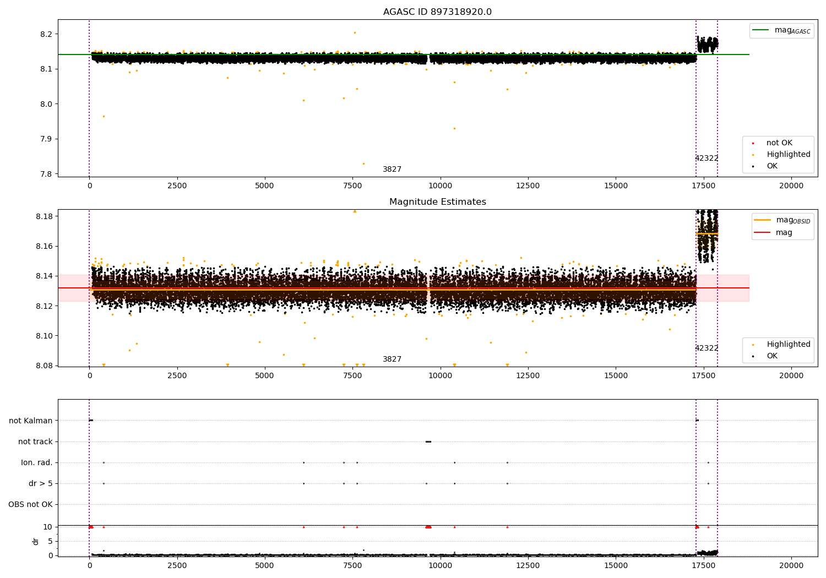This screenshot has width=826, height=578.
Task: Click the orange mag OBSID legend line
Action: [763, 220]
